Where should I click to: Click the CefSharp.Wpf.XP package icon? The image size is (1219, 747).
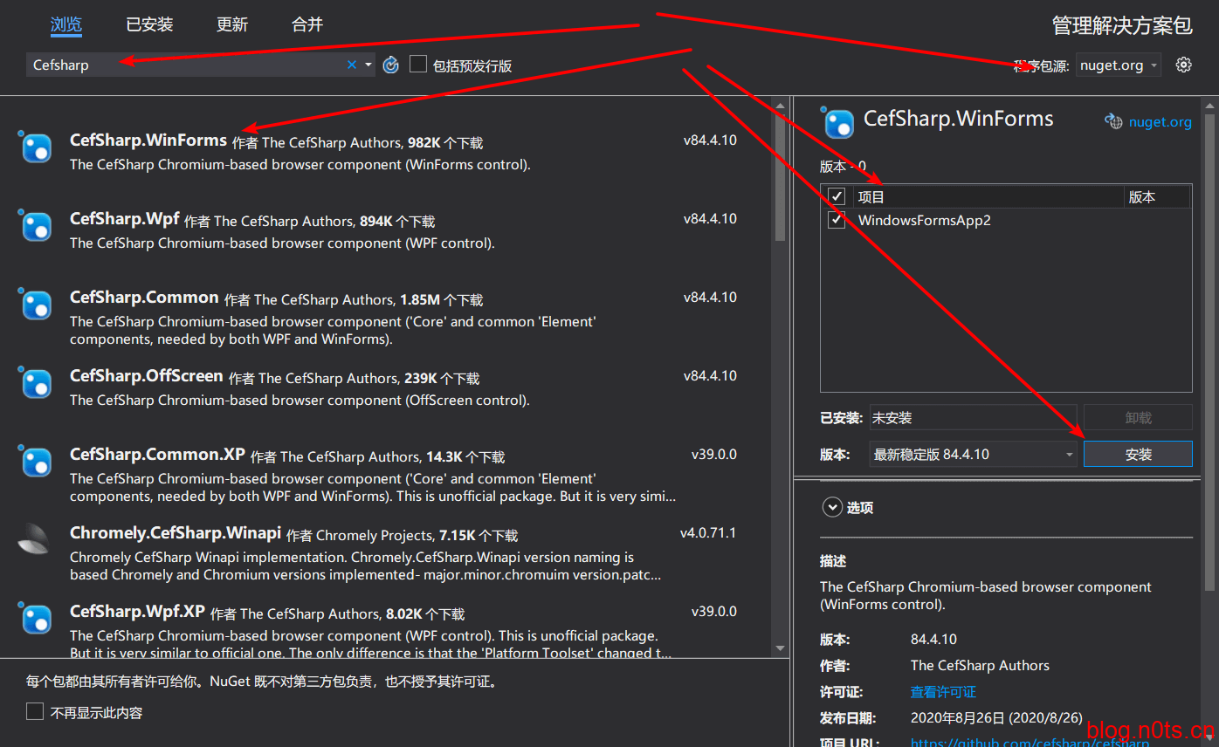[37, 620]
